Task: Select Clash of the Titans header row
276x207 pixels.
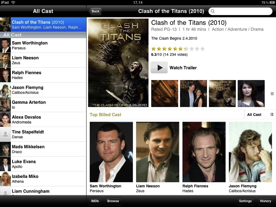Action: (43, 25)
